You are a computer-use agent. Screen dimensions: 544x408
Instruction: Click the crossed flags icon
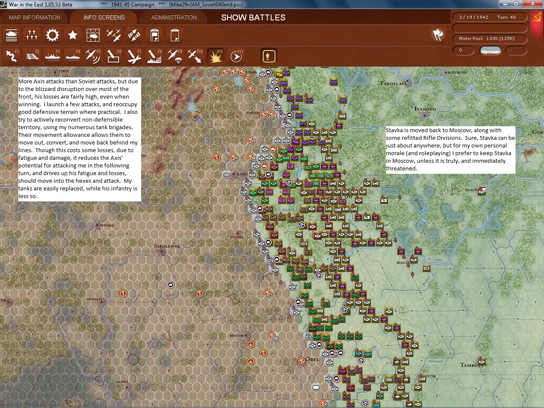coord(438,35)
